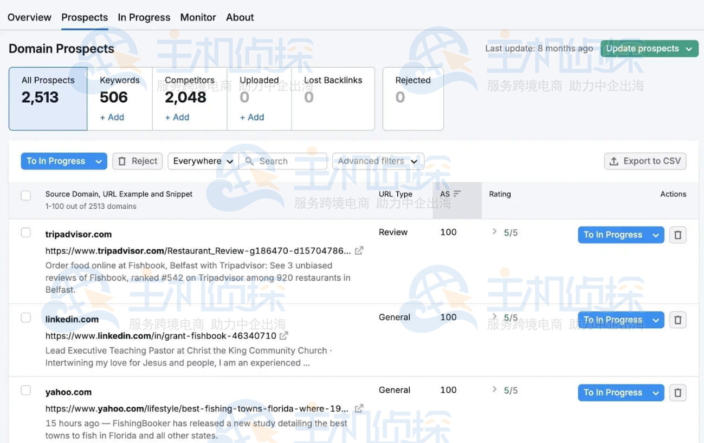Go to the In Progress tab

pos(144,17)
